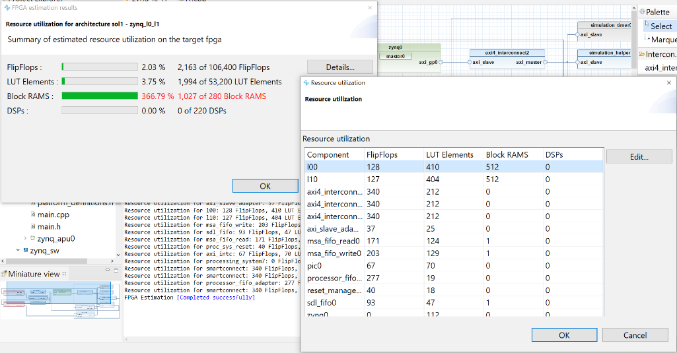The image size is (677, 353).
Task: Close the Resource utilization dialog
Action: click(x=669, y=82)
